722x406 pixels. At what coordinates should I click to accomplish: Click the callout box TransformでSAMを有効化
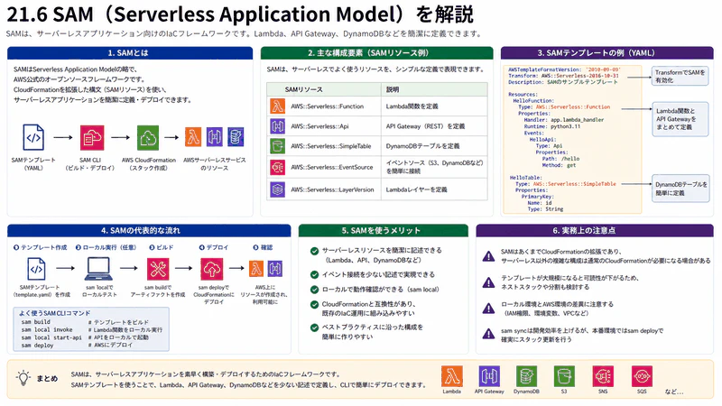(680, 76)
